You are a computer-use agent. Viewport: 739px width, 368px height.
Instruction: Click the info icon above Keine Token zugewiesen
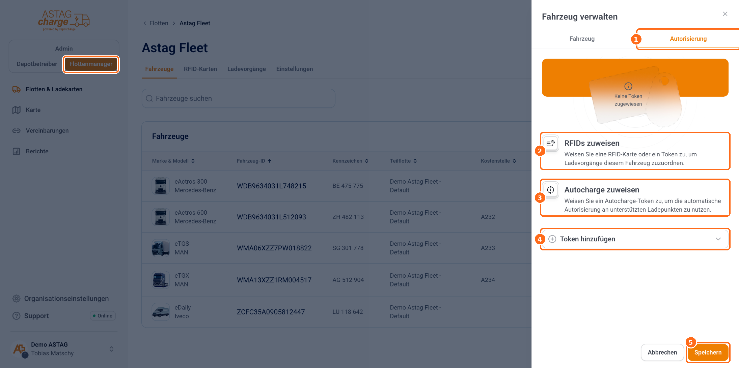tap(628, 86)
